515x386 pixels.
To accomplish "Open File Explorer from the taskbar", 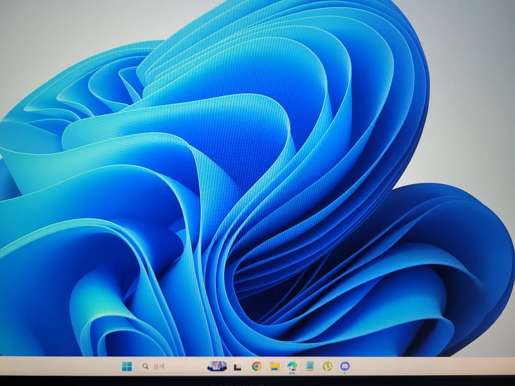I will point(274,366).
